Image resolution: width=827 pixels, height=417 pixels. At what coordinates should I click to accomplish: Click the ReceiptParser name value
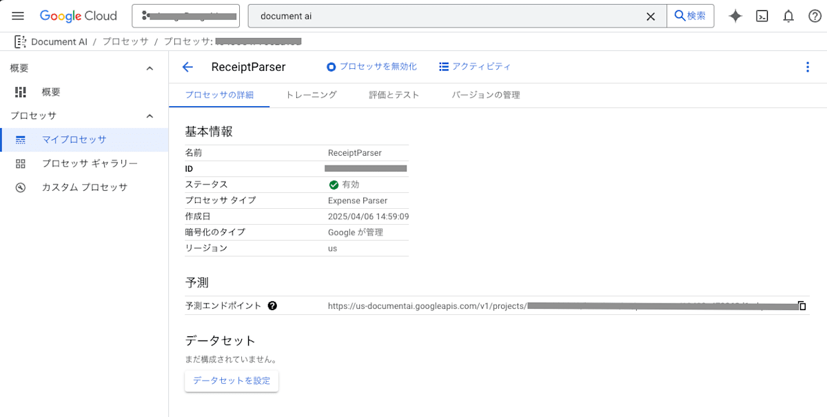pyautogui.click(x=355, y=153)
